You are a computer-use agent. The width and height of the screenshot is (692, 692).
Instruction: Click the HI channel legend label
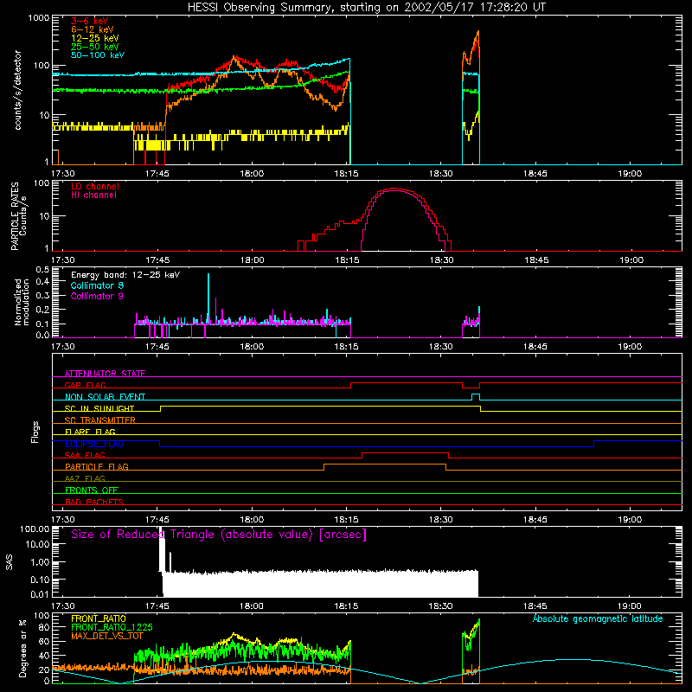[93, 195]
